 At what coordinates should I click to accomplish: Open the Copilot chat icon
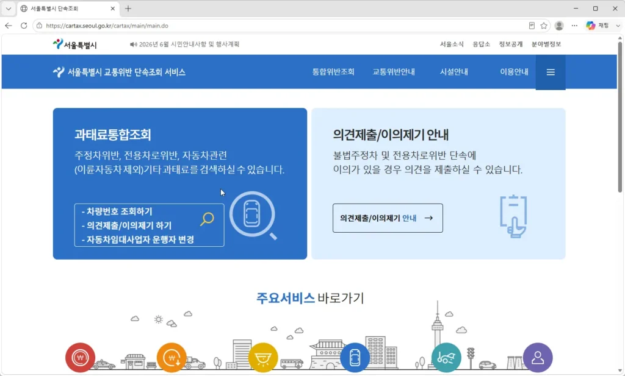591,26
